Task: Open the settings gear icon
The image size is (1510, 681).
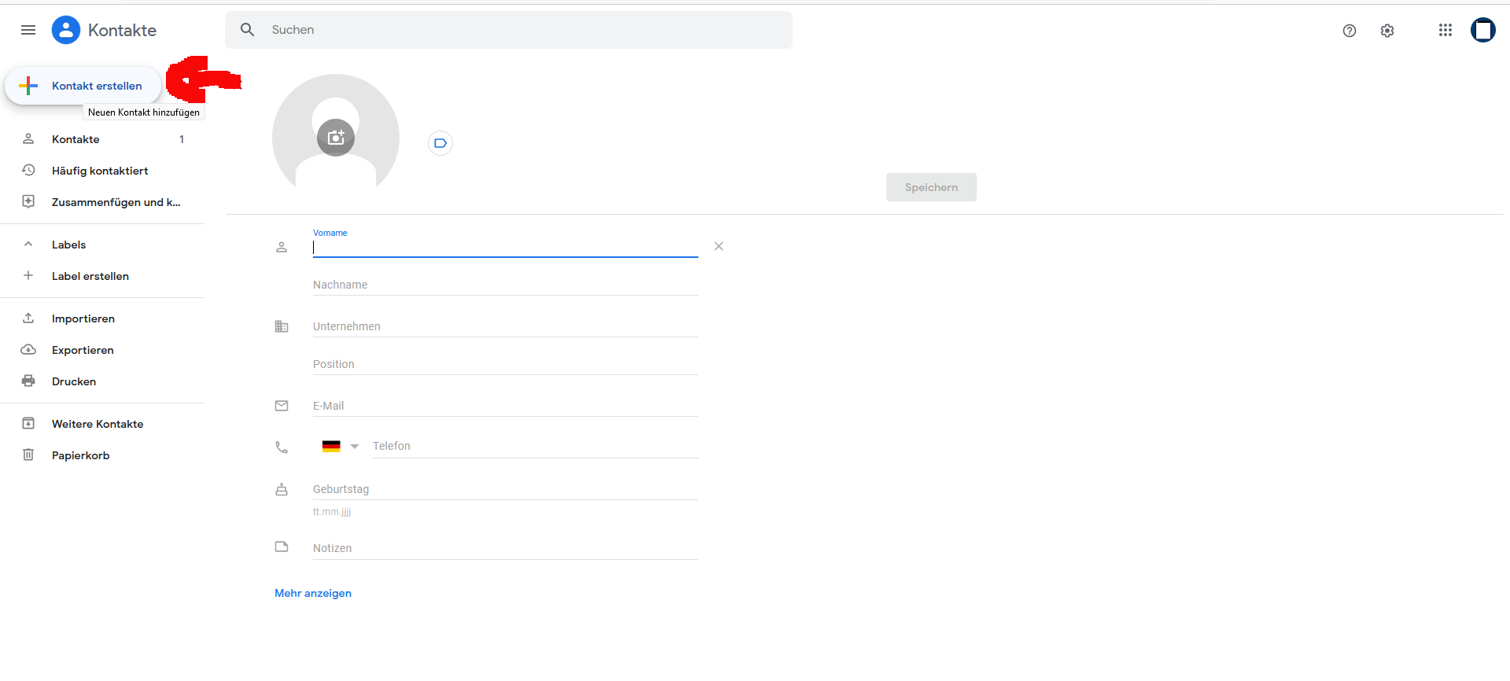Action: click(x=1387, y=31)
